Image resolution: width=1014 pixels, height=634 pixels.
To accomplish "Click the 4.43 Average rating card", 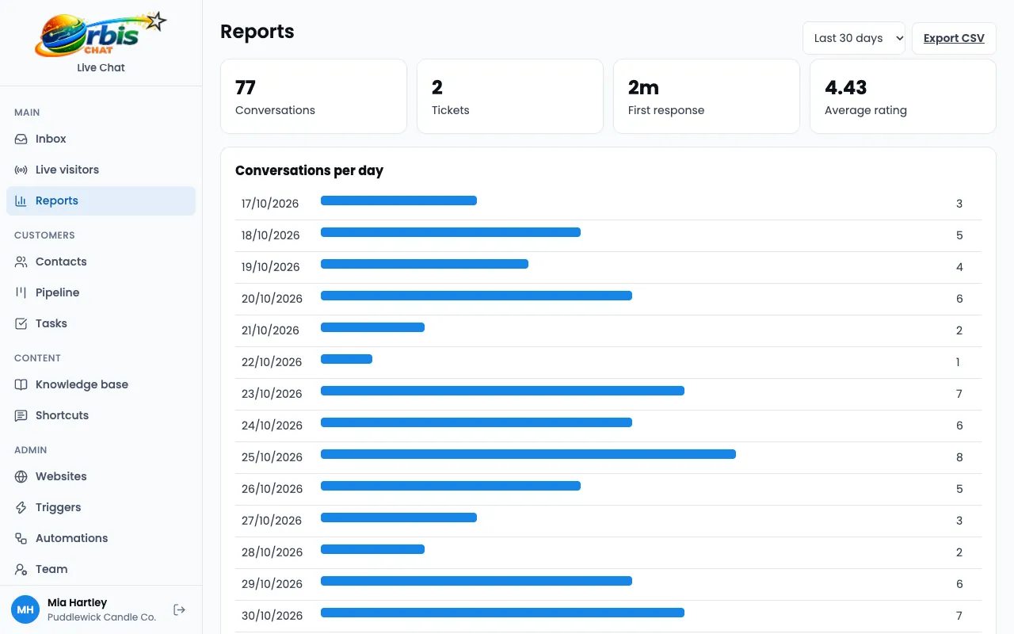I will click(x=903, y=96).
